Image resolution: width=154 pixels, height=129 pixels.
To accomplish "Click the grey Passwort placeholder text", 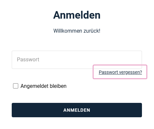I will [28, 59].
